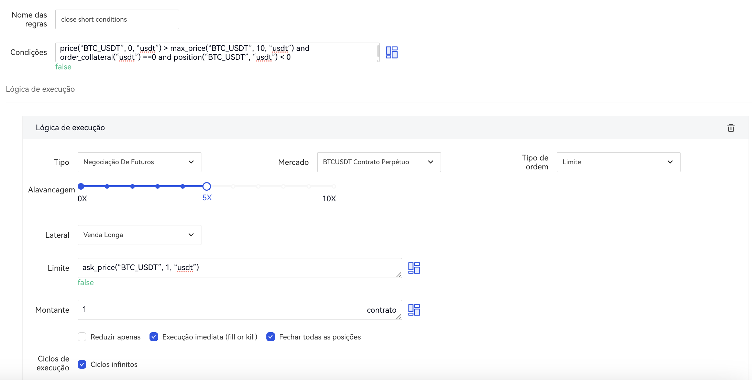
Task: Delete the Lógica de execução block
Action: pyautogui.click(x=731, y=128)
